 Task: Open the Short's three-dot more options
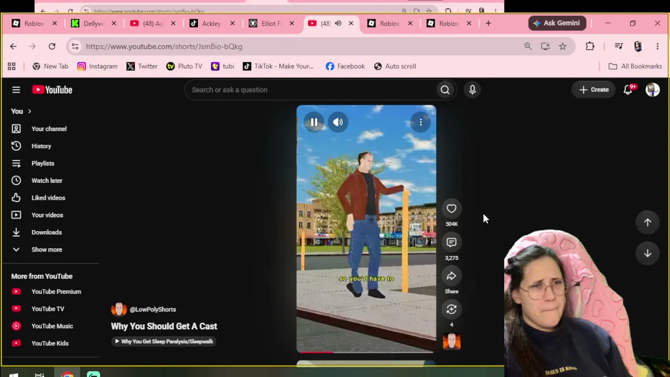pos(421,123)
